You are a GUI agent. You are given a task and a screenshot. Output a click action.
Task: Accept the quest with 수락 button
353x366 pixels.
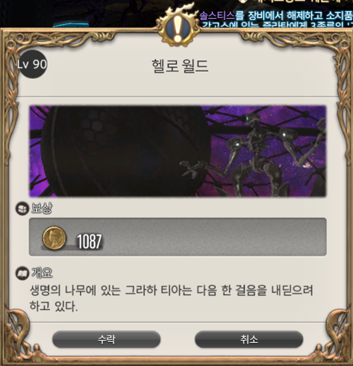click(x=107, y=339)
